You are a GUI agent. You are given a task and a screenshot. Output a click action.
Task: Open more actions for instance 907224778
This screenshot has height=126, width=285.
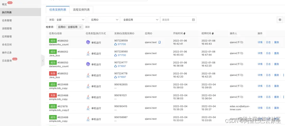tap(283, 75)
